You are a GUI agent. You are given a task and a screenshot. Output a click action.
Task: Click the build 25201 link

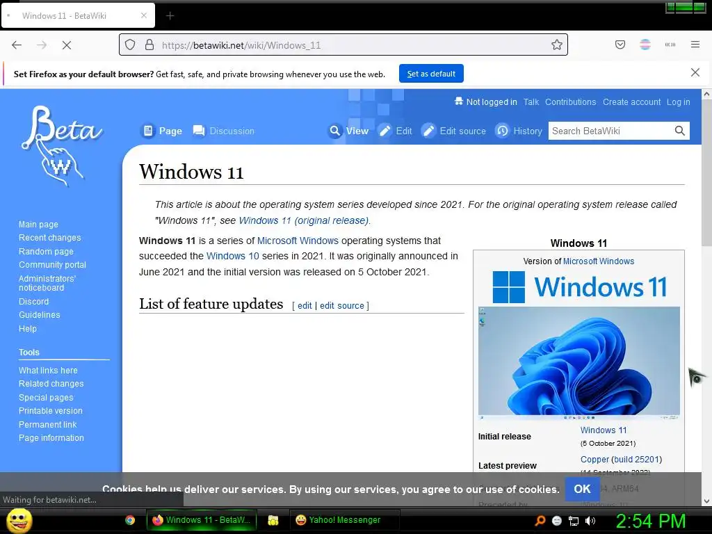636,460
